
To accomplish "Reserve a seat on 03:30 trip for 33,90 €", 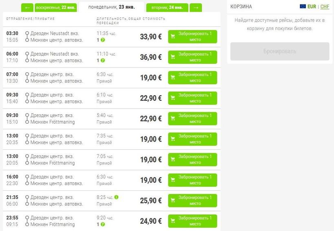I will tap(192, 37).
